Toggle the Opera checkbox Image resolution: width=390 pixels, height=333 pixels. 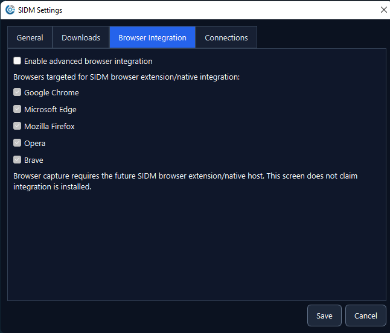point(17,143)
